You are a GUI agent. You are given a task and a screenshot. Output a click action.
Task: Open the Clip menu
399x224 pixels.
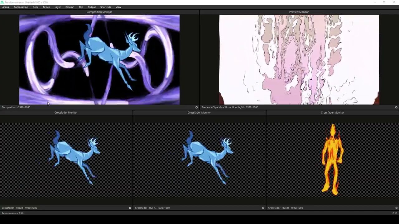coord(81,7)
